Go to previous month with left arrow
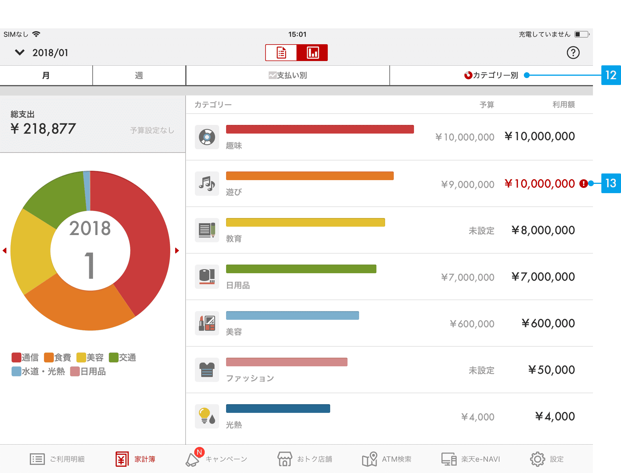The width and height of the screenshot is (621, 473). click(5, 250)
